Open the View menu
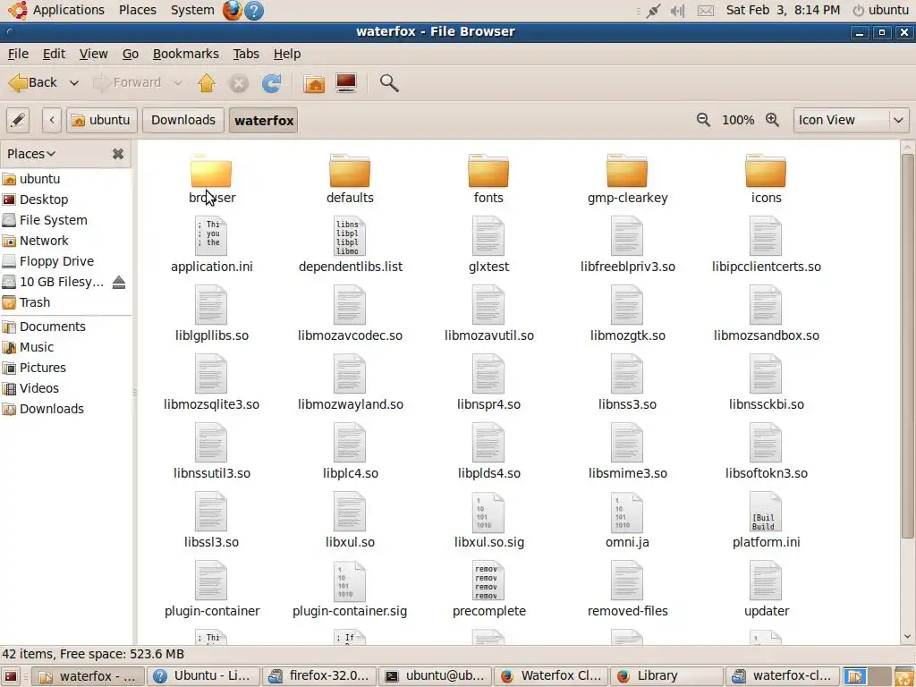The height and width of the screenshot is (687, 916). point(93,54)
